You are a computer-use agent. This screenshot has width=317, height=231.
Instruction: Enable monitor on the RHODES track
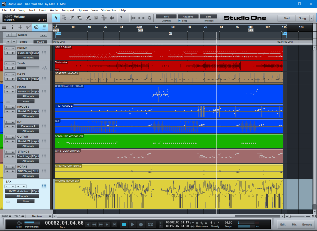[12, 111]
